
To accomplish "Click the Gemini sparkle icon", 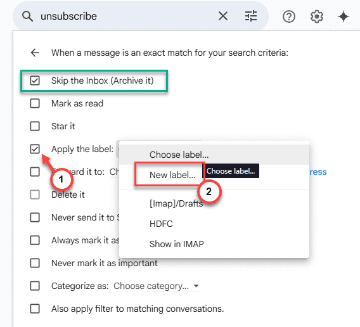I will click(344, 16).
